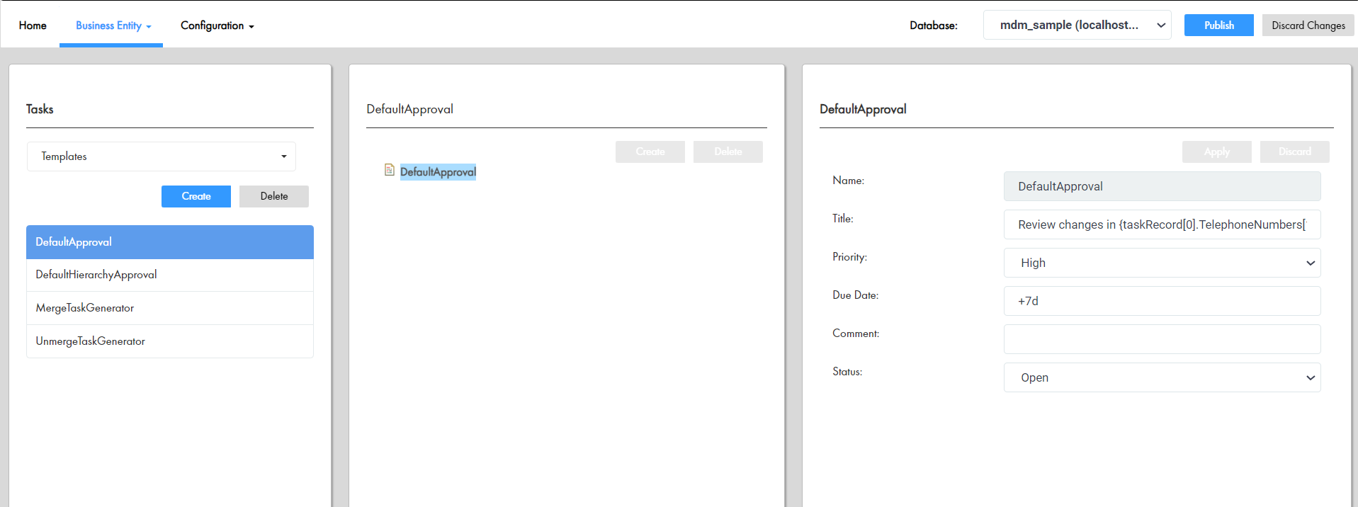
Task: Select DefaultHierarchyApproval in the list
Action: pos(170,275)
